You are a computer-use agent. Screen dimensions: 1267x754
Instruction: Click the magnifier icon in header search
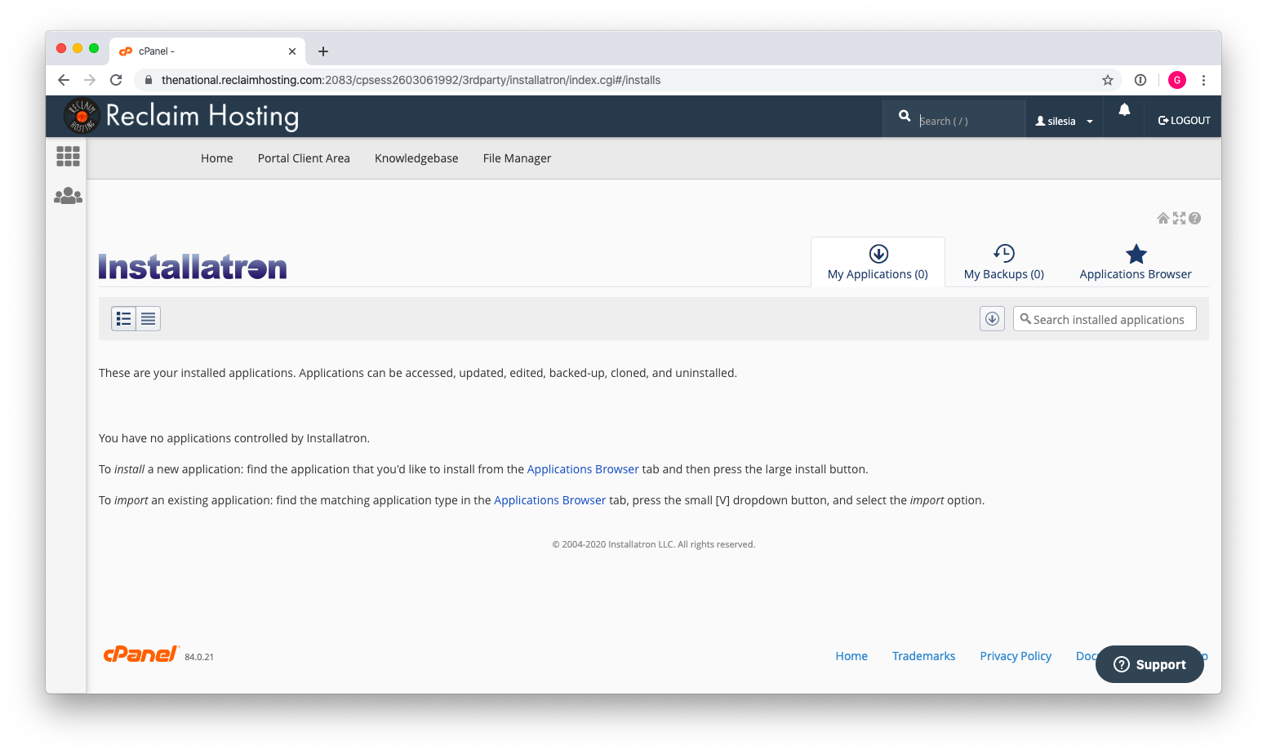point(905,116)
